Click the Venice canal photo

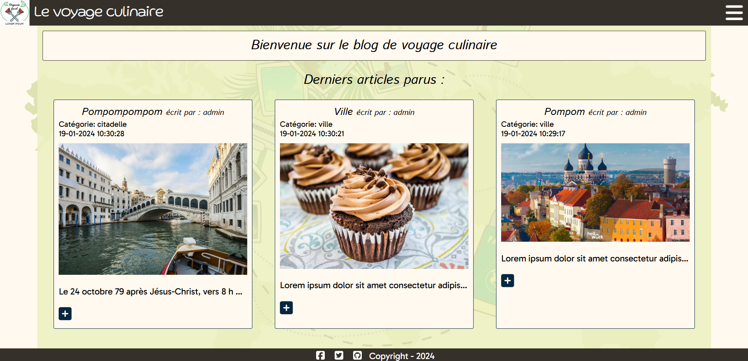[x=153, y=209]
